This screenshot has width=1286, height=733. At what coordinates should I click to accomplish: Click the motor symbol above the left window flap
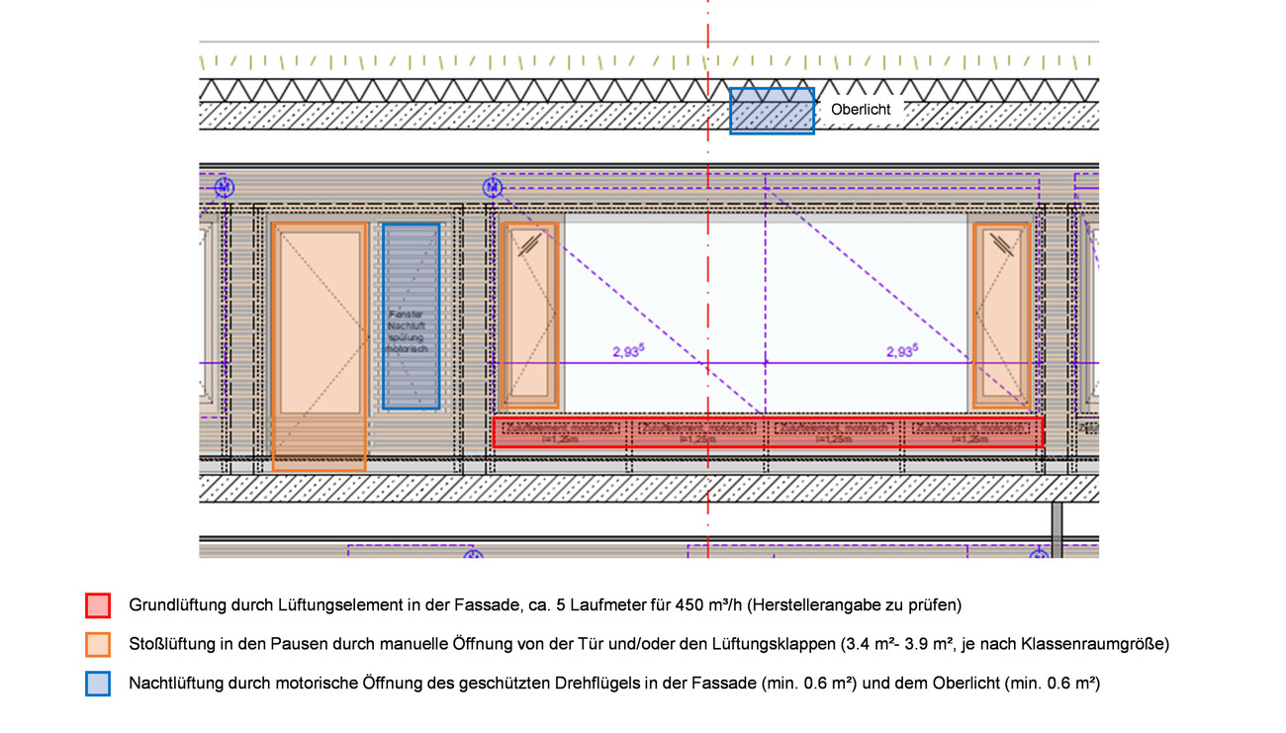coord(493,187)
